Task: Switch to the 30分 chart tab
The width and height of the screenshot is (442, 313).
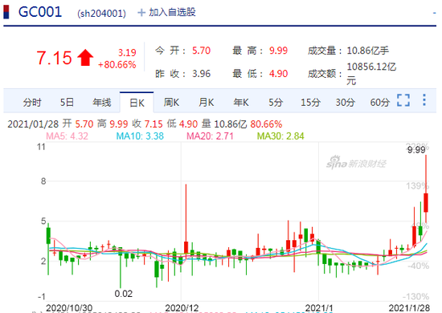Action: (345, 102)
